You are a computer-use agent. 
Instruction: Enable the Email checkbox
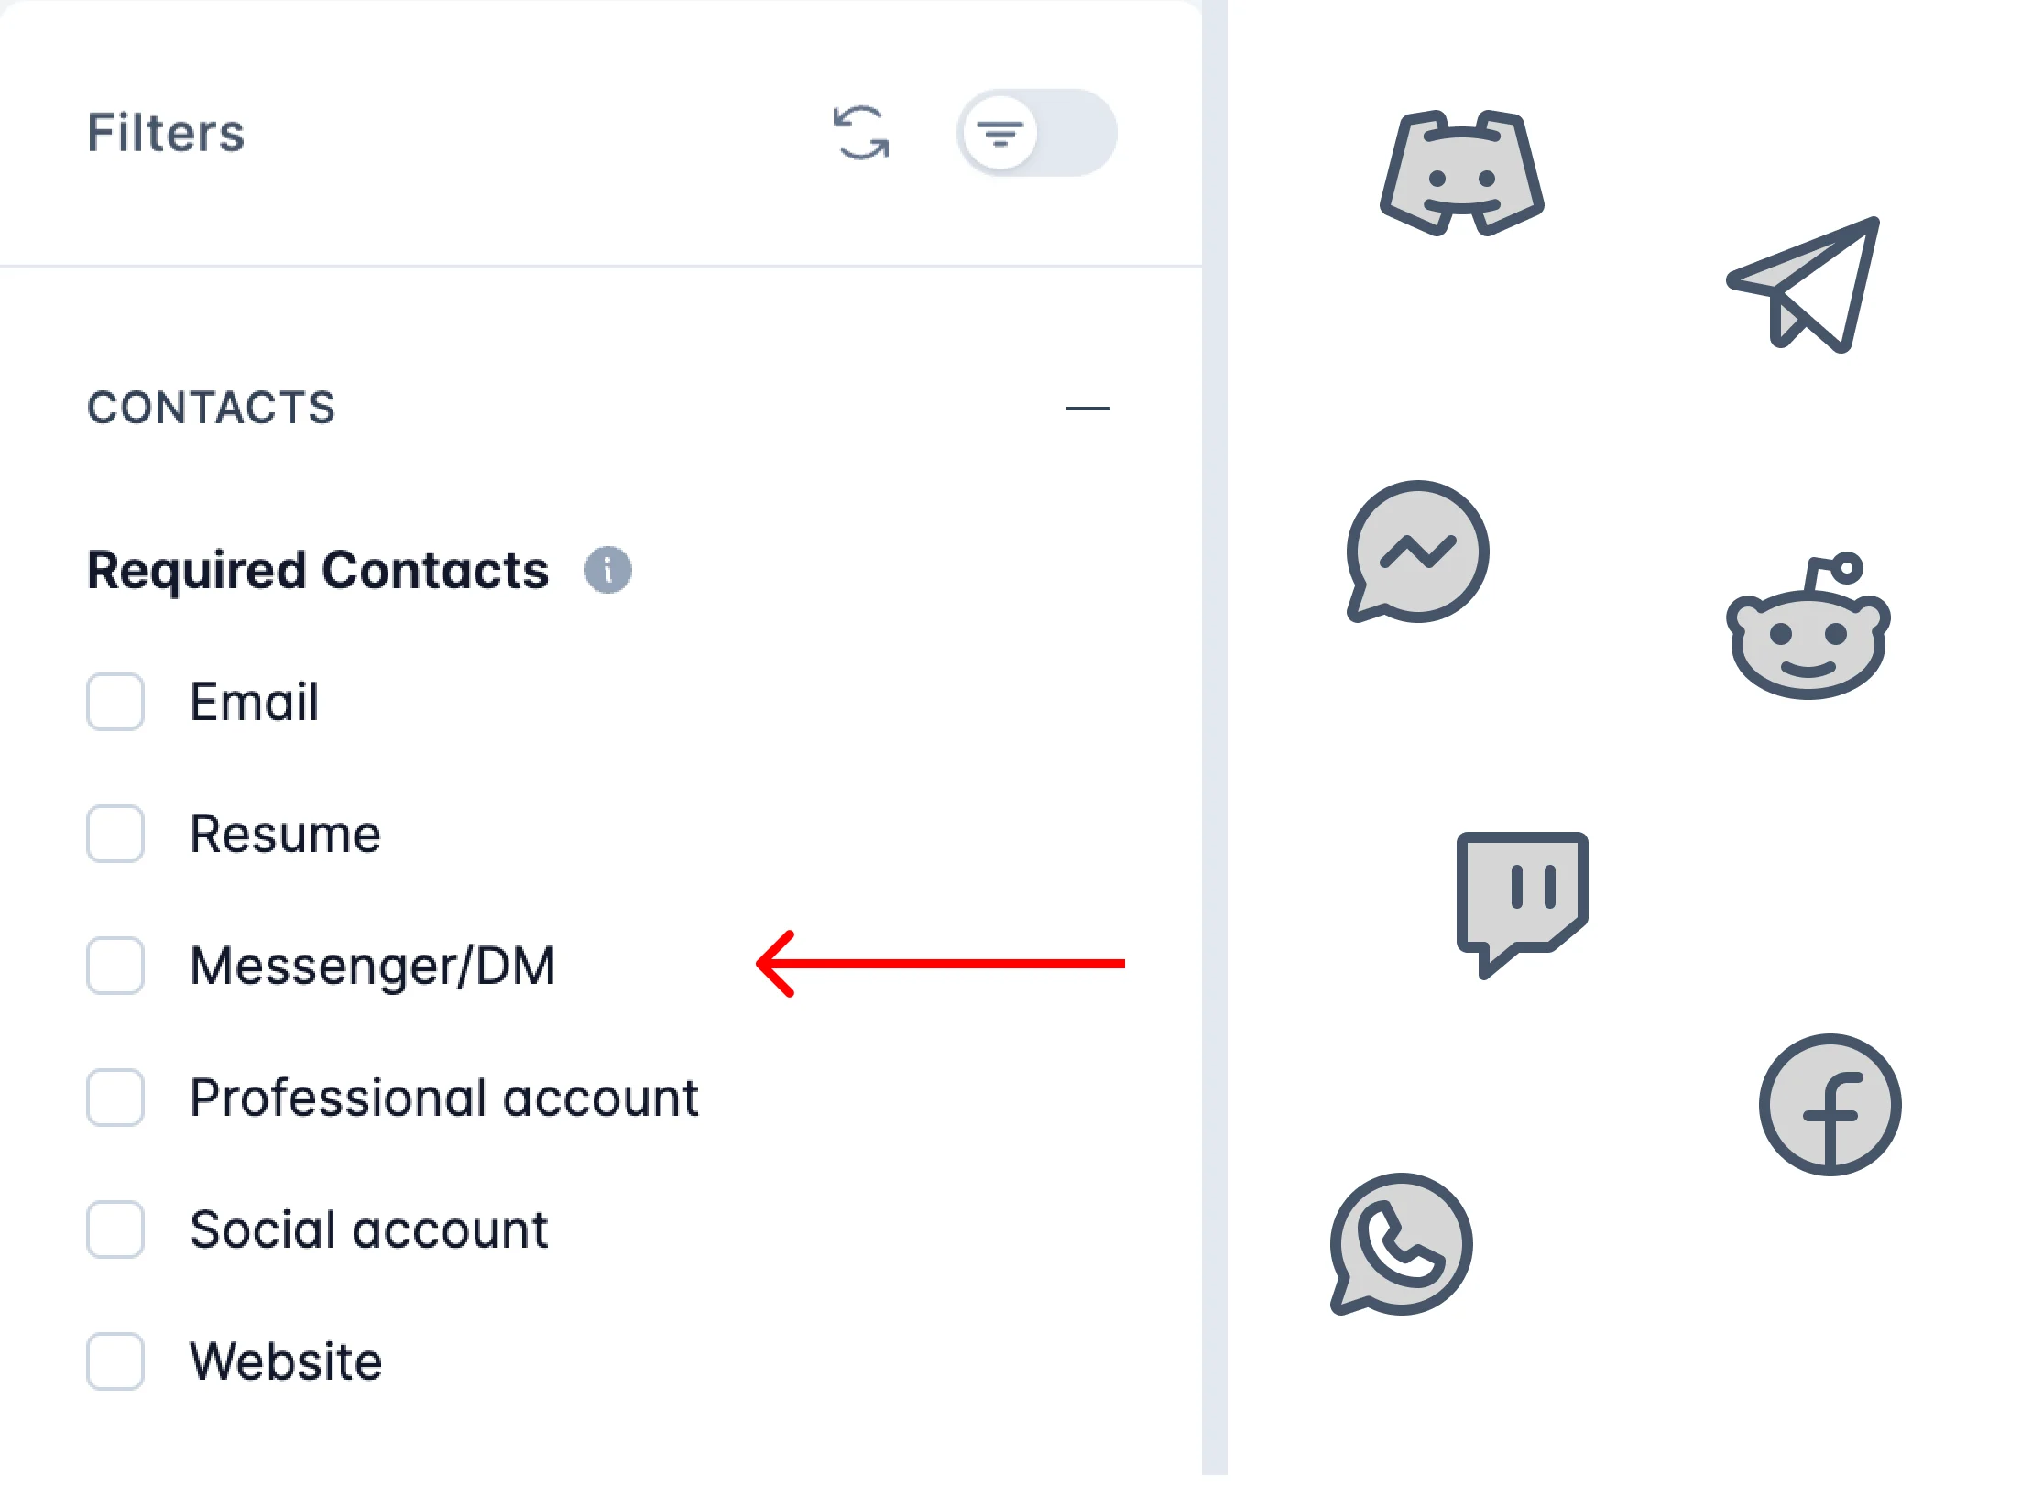point(115,702)
